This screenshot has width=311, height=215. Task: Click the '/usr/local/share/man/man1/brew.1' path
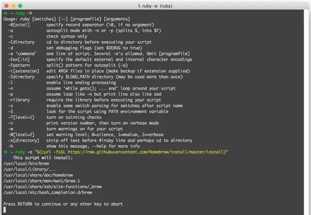tap(41, 181)
